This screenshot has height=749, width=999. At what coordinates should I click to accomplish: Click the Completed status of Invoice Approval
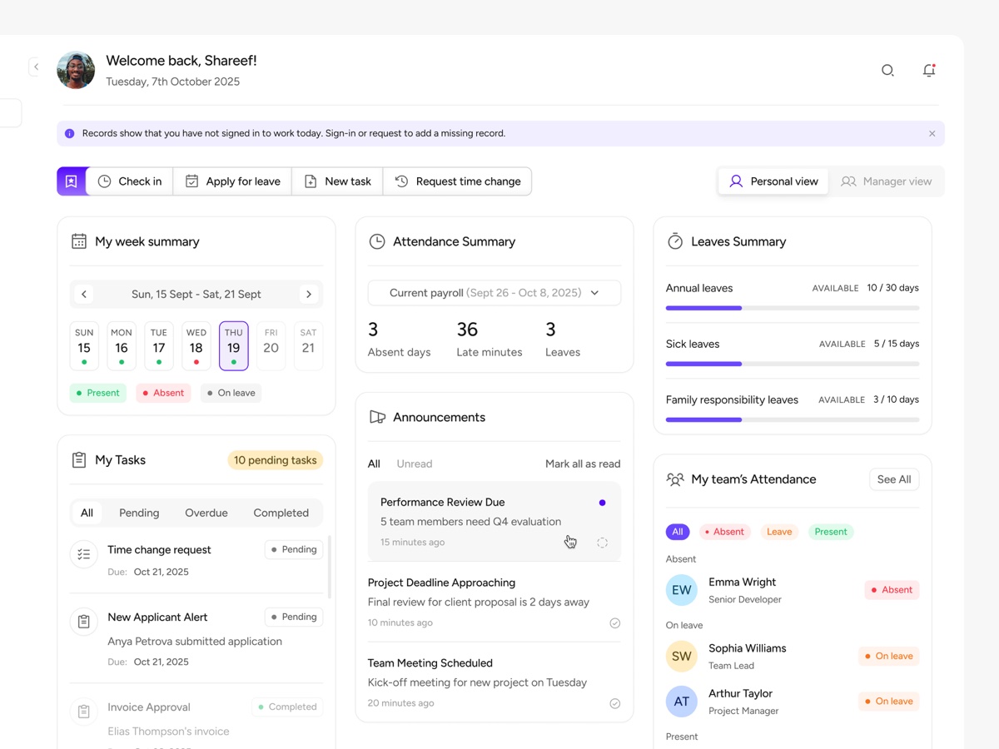[287, 707]
